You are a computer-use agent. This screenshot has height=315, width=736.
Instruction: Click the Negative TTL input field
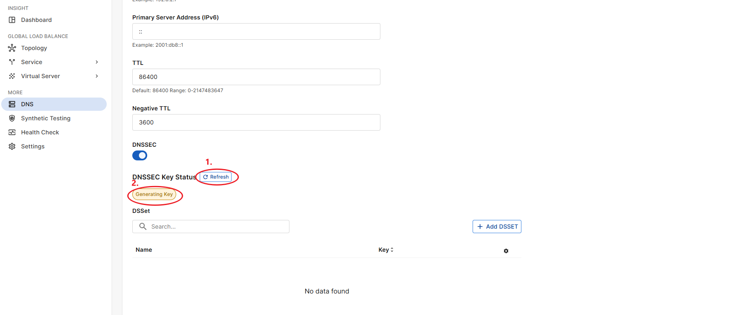point(256,122)
